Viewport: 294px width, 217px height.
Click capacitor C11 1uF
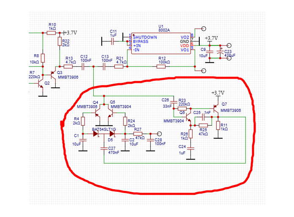pyautogui.click(x=113, y=41)
